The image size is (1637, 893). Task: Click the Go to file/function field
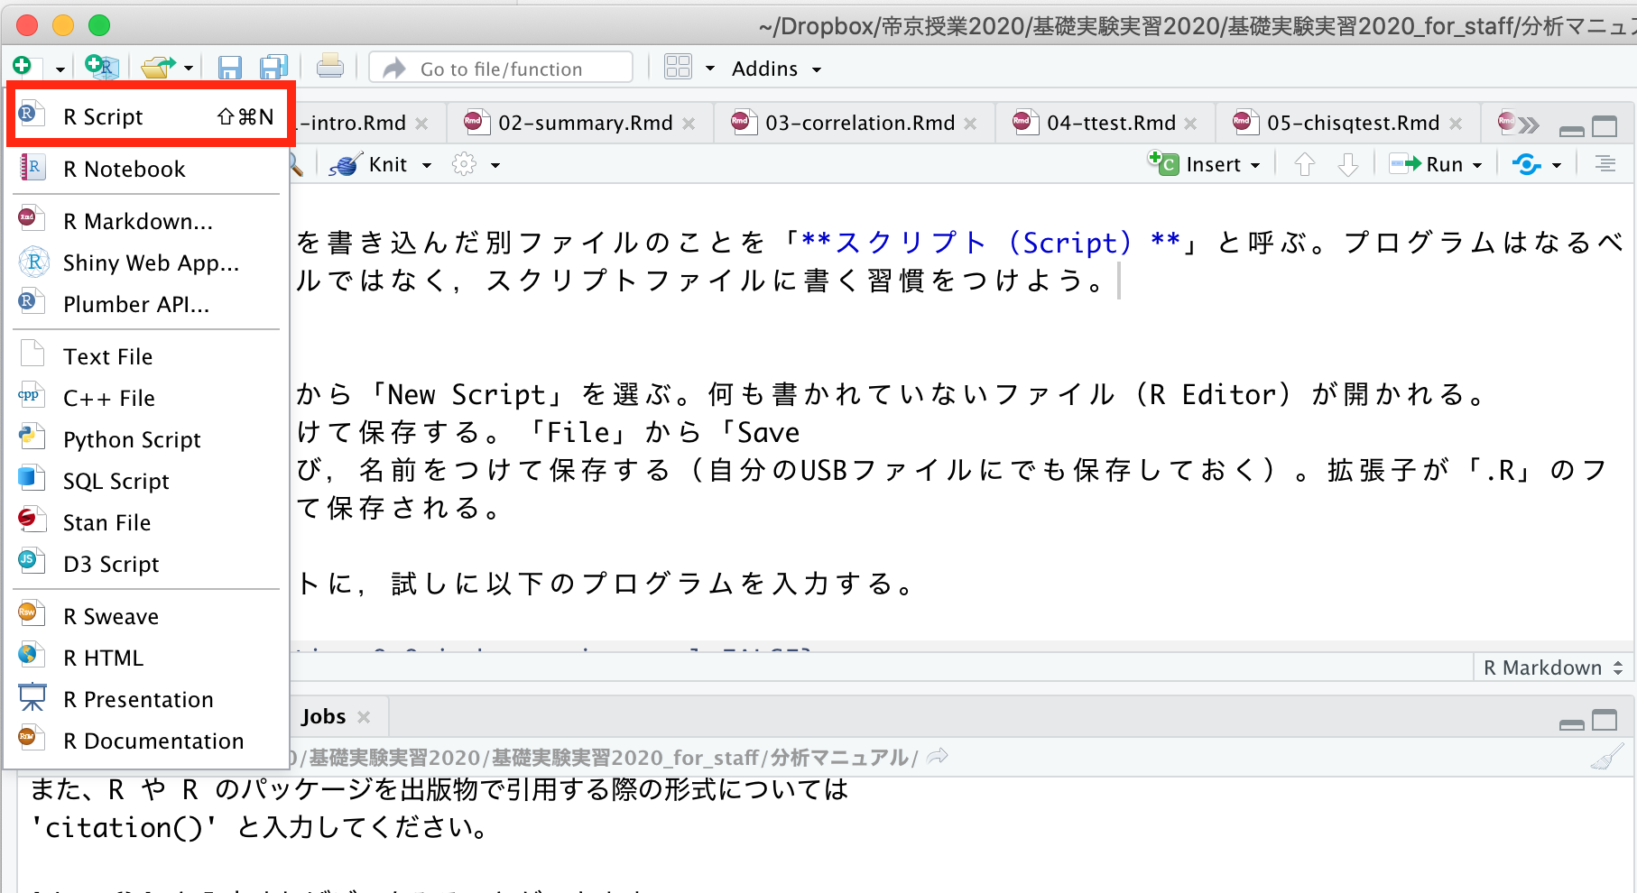click(x=502, y=69)
